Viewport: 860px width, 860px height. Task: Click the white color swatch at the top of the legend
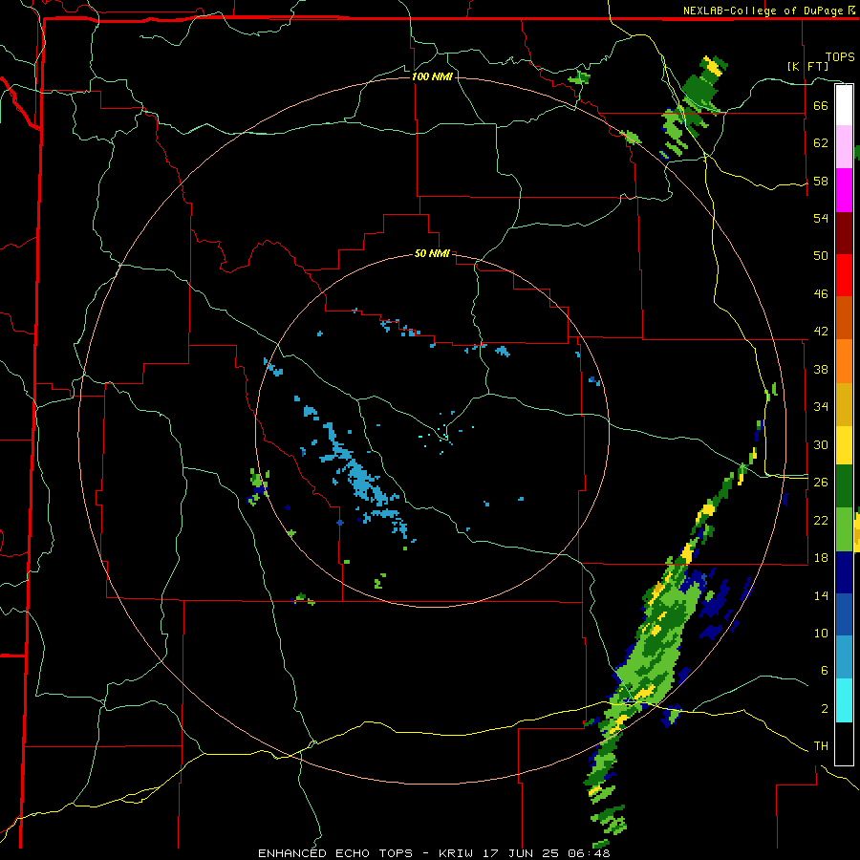844,105
